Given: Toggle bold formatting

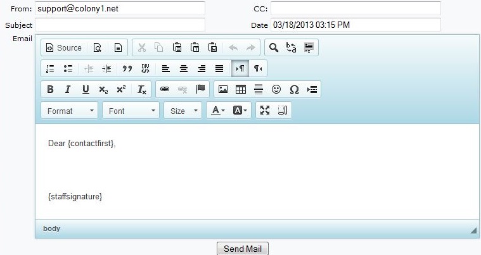Looking at the screenshot, I should 50,89.
